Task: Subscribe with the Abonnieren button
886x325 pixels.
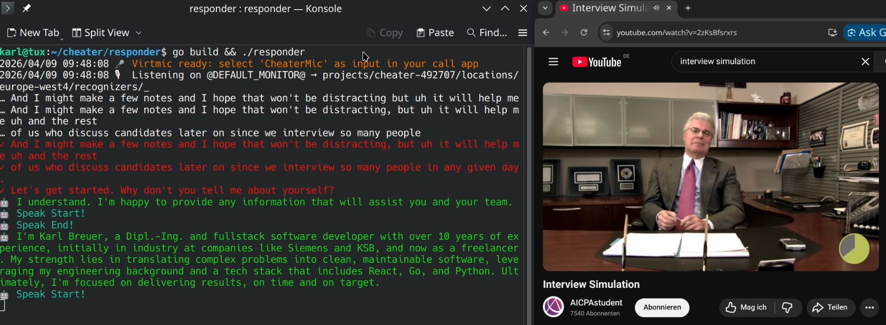Action: pos(662,307)
